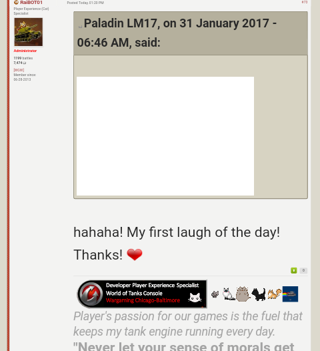Click the blank quoted image area

[x=165, y=136]
